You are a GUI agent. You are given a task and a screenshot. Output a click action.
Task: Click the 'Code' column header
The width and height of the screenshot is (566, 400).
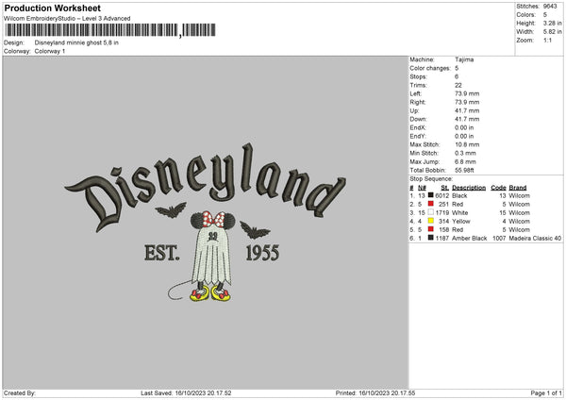[498, 188]
